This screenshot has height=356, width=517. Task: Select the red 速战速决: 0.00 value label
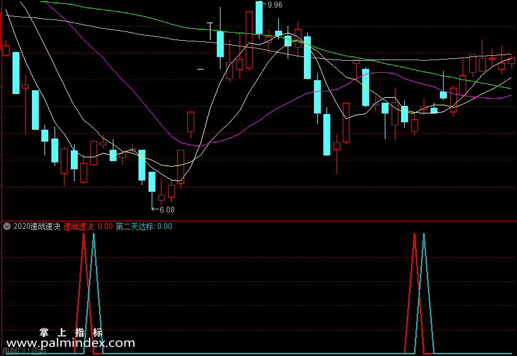[88, 226]
